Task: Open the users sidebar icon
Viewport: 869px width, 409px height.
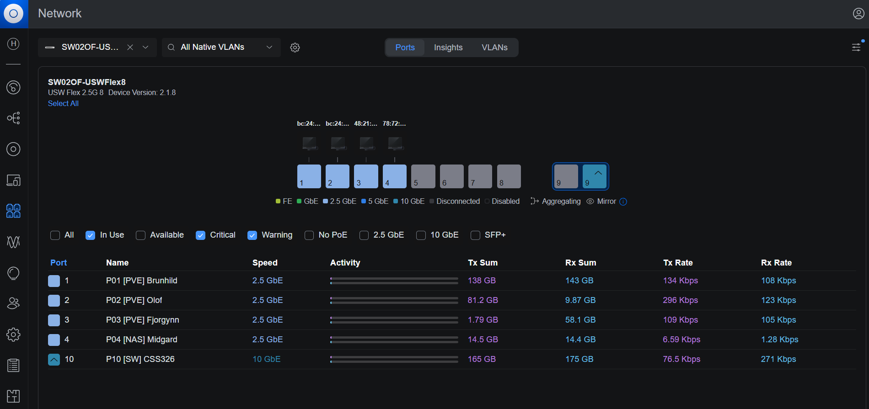Action: coord(13,303)
